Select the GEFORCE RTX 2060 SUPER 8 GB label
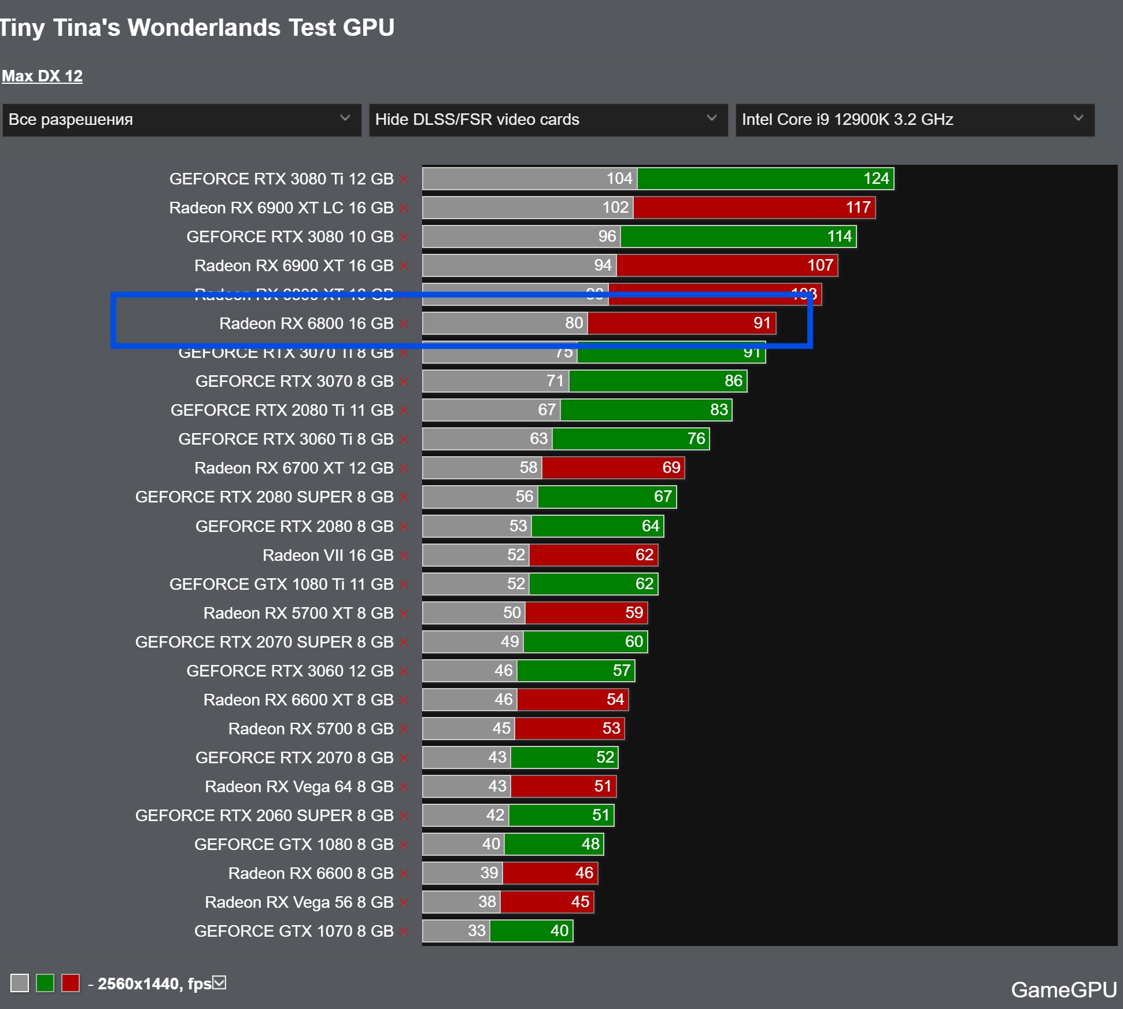The image size is (1123, 1009). (x=264, y=816)
